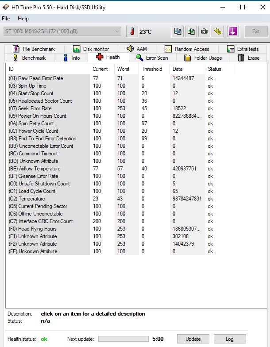270x347 pixels.
Task: Select the (F2) Unknown Attribute row
Action: point(121,243)
